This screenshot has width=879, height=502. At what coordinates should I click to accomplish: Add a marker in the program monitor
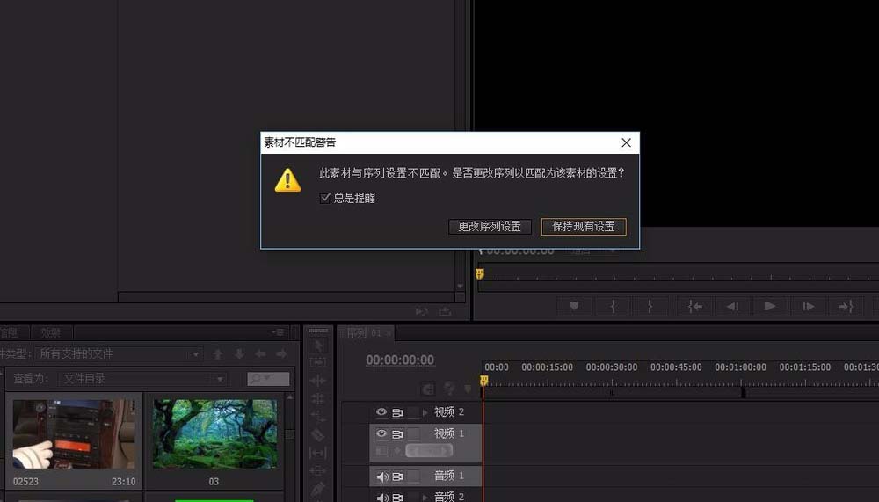click(574, 306)
